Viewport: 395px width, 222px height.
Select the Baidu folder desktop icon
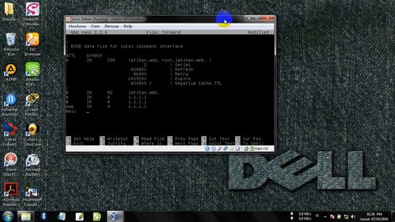click(x=10, y=12)
